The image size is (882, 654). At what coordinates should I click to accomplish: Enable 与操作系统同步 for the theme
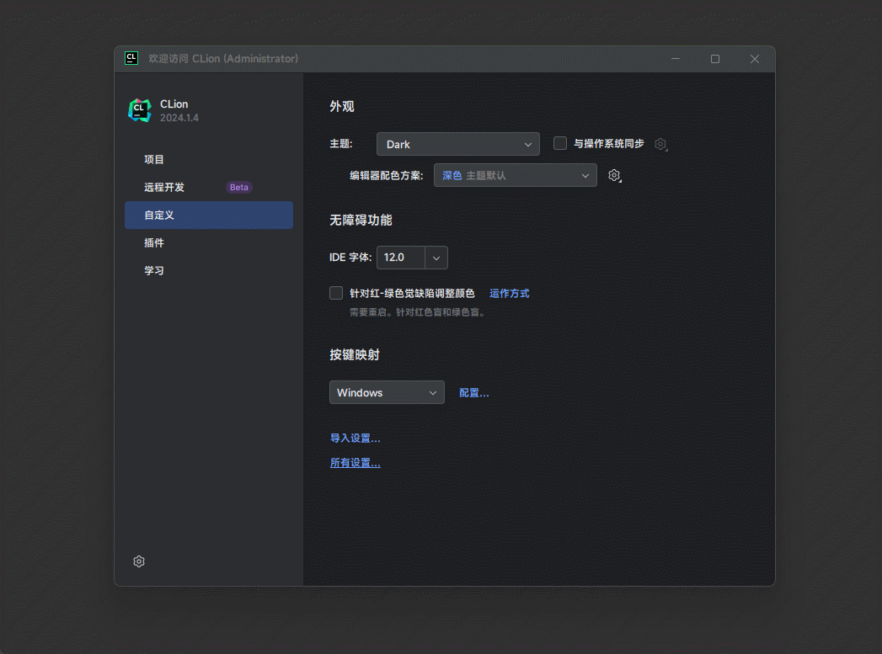(x=560, y=143)
